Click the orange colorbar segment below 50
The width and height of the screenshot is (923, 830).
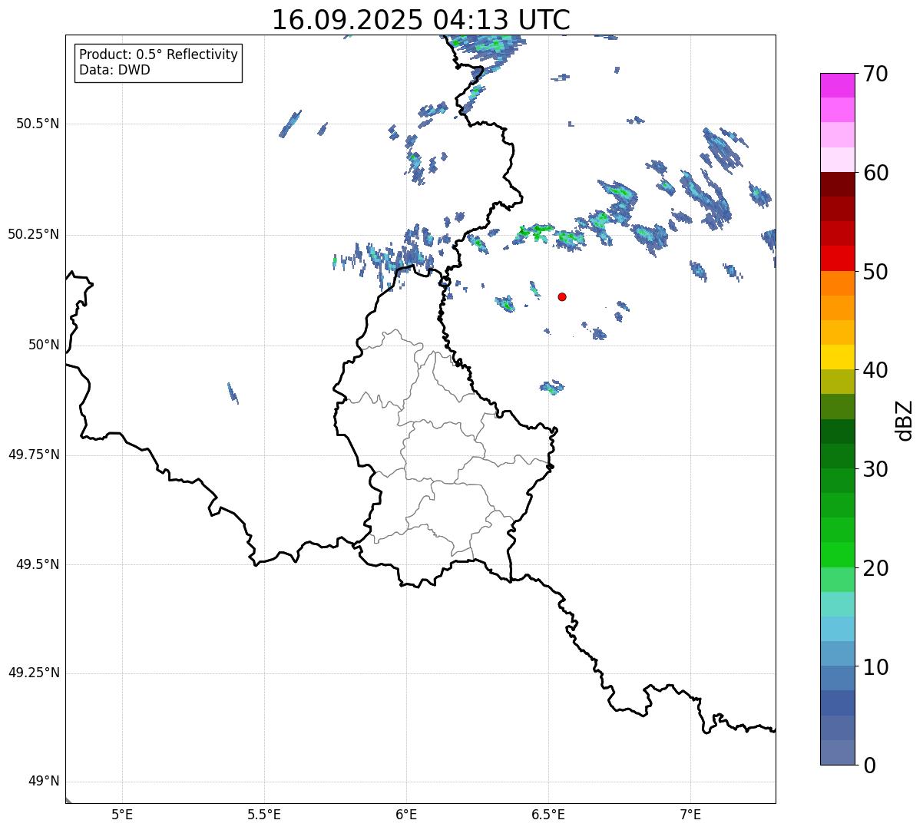tap(837, 283)
